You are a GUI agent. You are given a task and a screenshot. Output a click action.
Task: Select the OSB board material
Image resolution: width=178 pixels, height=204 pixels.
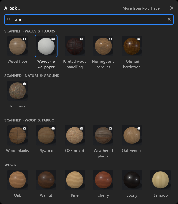75,135
